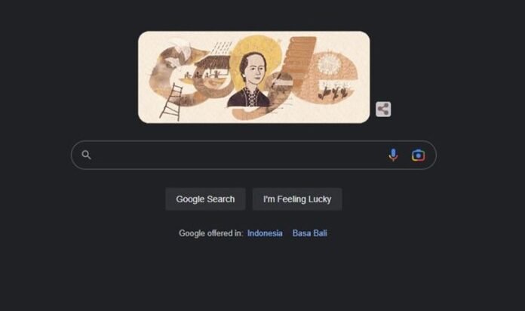Viewport: 525px width, 311px height.
Task: Click the share icon beside the doodle
Action: click(383, 109)
